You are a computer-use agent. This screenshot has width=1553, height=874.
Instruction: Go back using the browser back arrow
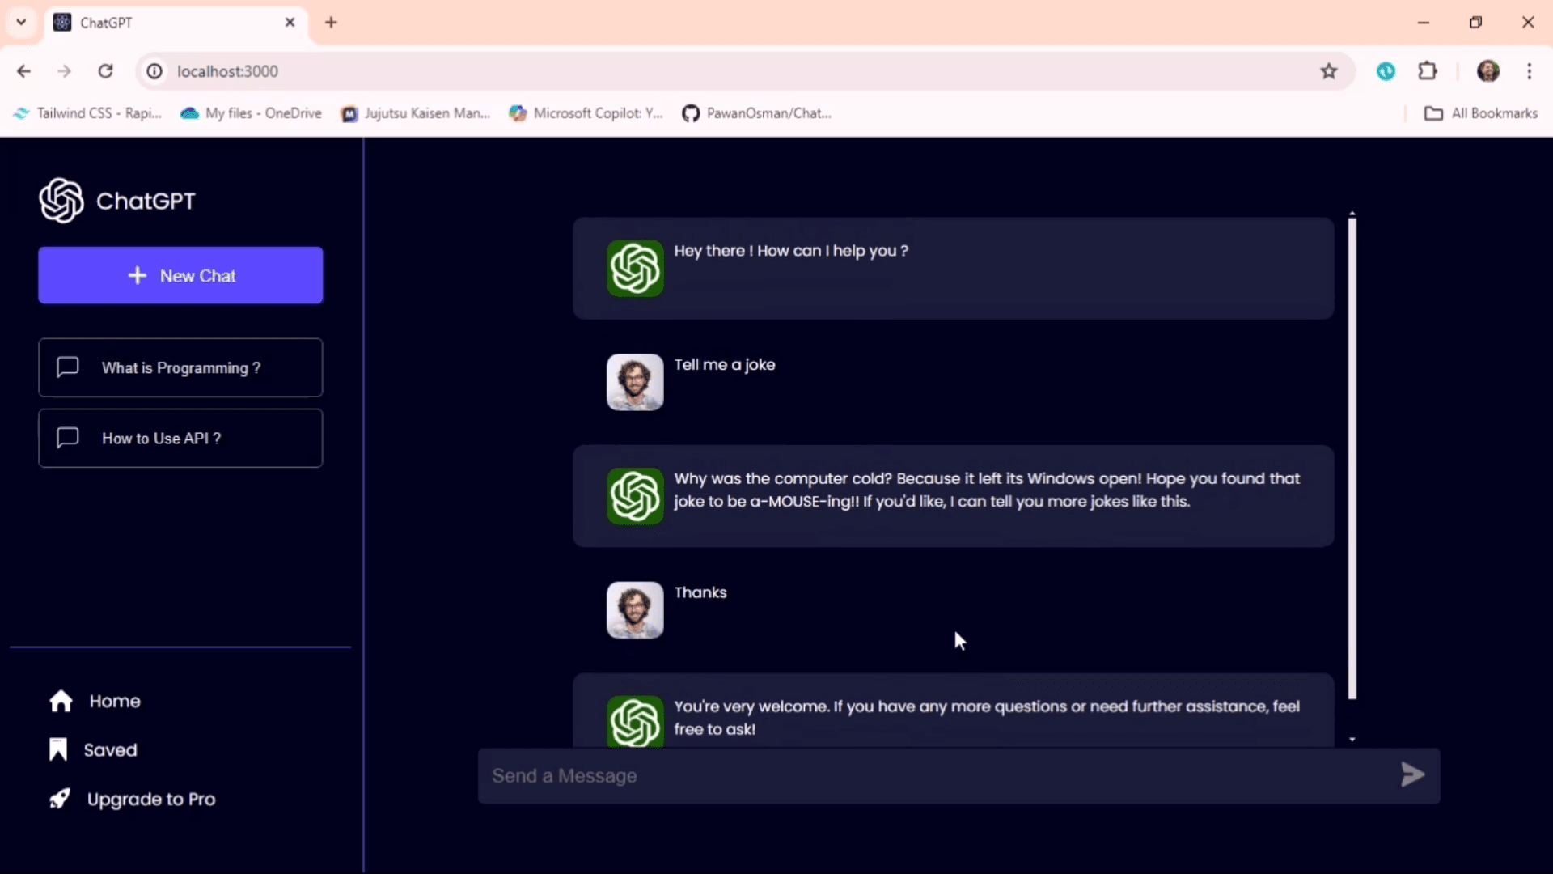[23, 71]
